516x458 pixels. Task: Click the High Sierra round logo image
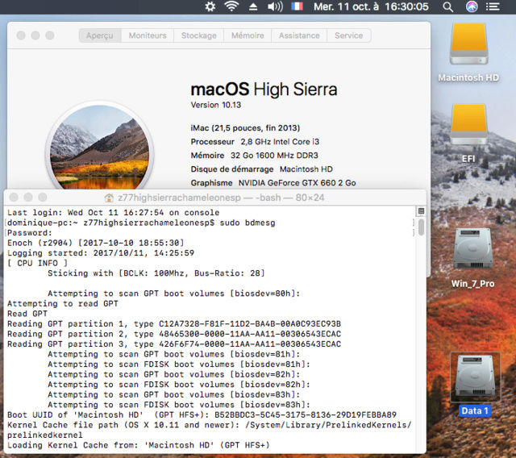point(99,147)
